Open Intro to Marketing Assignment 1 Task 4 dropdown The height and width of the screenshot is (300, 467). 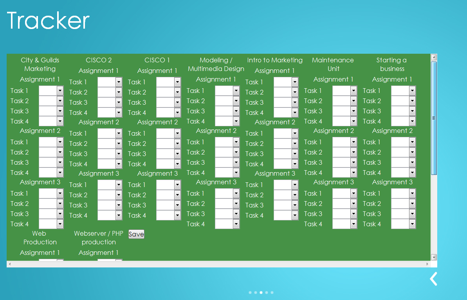point(286,113)
